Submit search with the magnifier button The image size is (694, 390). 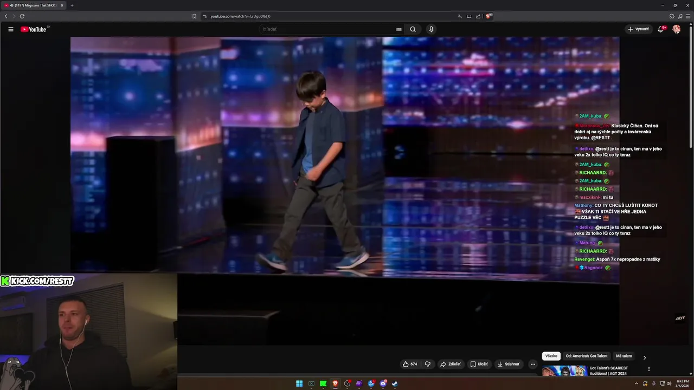[413, 29]
